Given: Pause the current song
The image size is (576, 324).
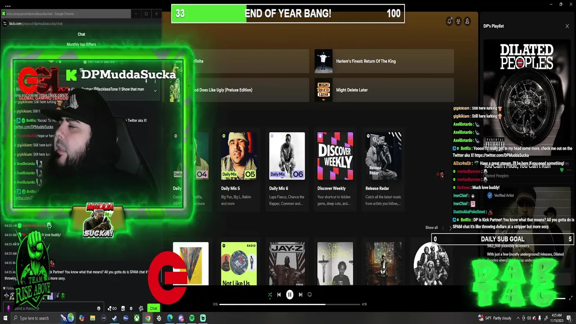Looking at the screenshot, I should pyautogui.click(x=290, y=295).
